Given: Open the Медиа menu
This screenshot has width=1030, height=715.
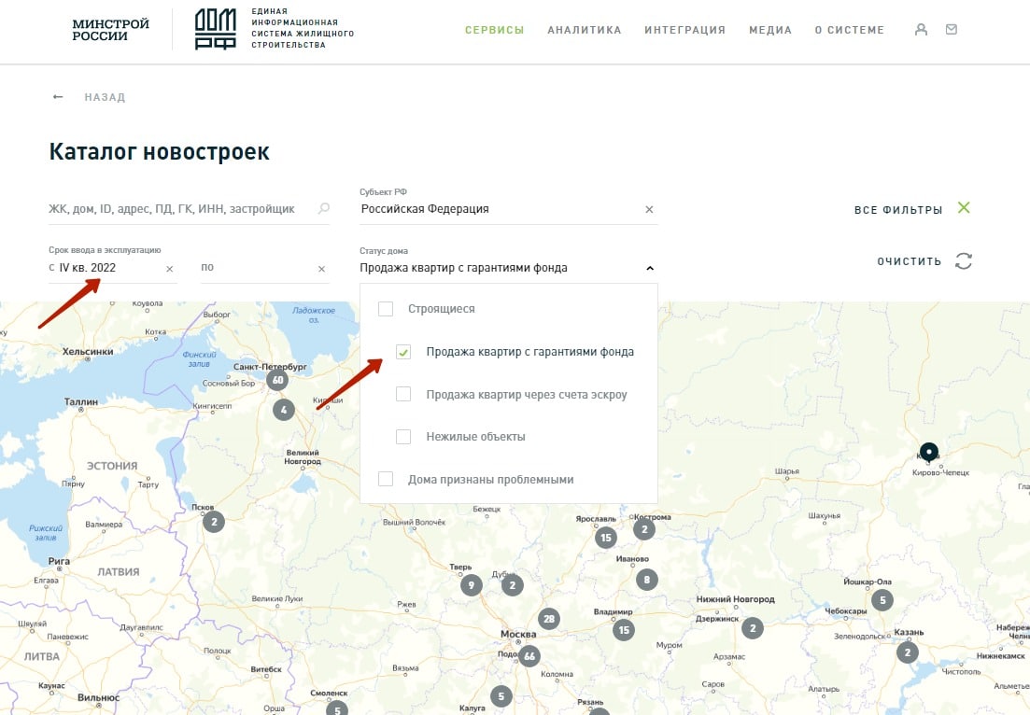Looking at the screenshot, I should 770,30.
